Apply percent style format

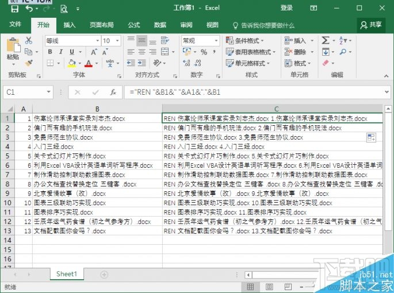[x=204, y=52]
